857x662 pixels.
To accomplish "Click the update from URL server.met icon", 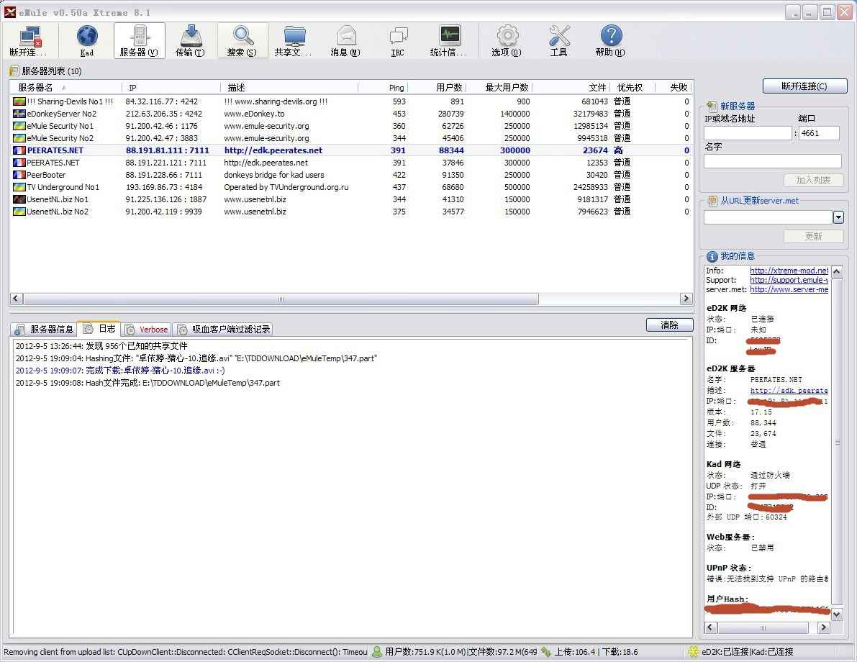I will click(712, 201).
